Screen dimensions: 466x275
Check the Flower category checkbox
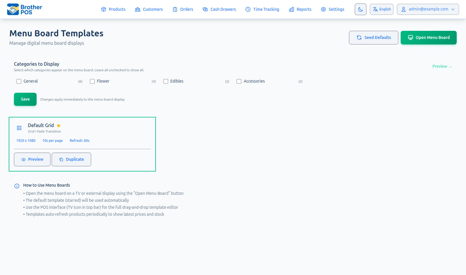(92, 81)
